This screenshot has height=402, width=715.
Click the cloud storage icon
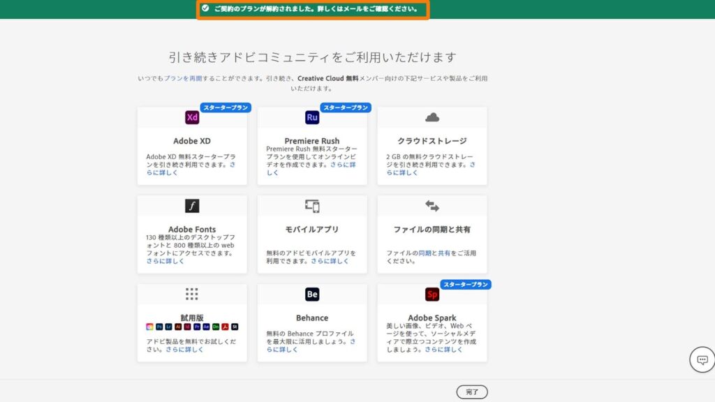click(x=432, y=117)
